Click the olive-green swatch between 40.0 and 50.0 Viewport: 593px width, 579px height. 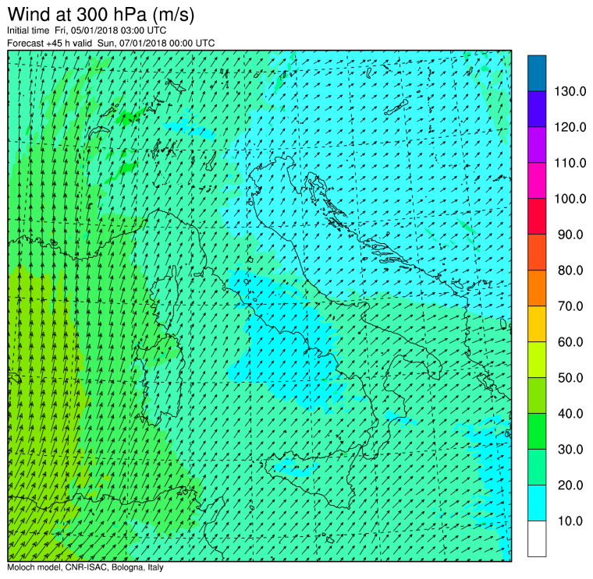537,395
